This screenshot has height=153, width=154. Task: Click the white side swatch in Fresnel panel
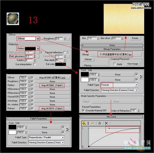point(85,80)
